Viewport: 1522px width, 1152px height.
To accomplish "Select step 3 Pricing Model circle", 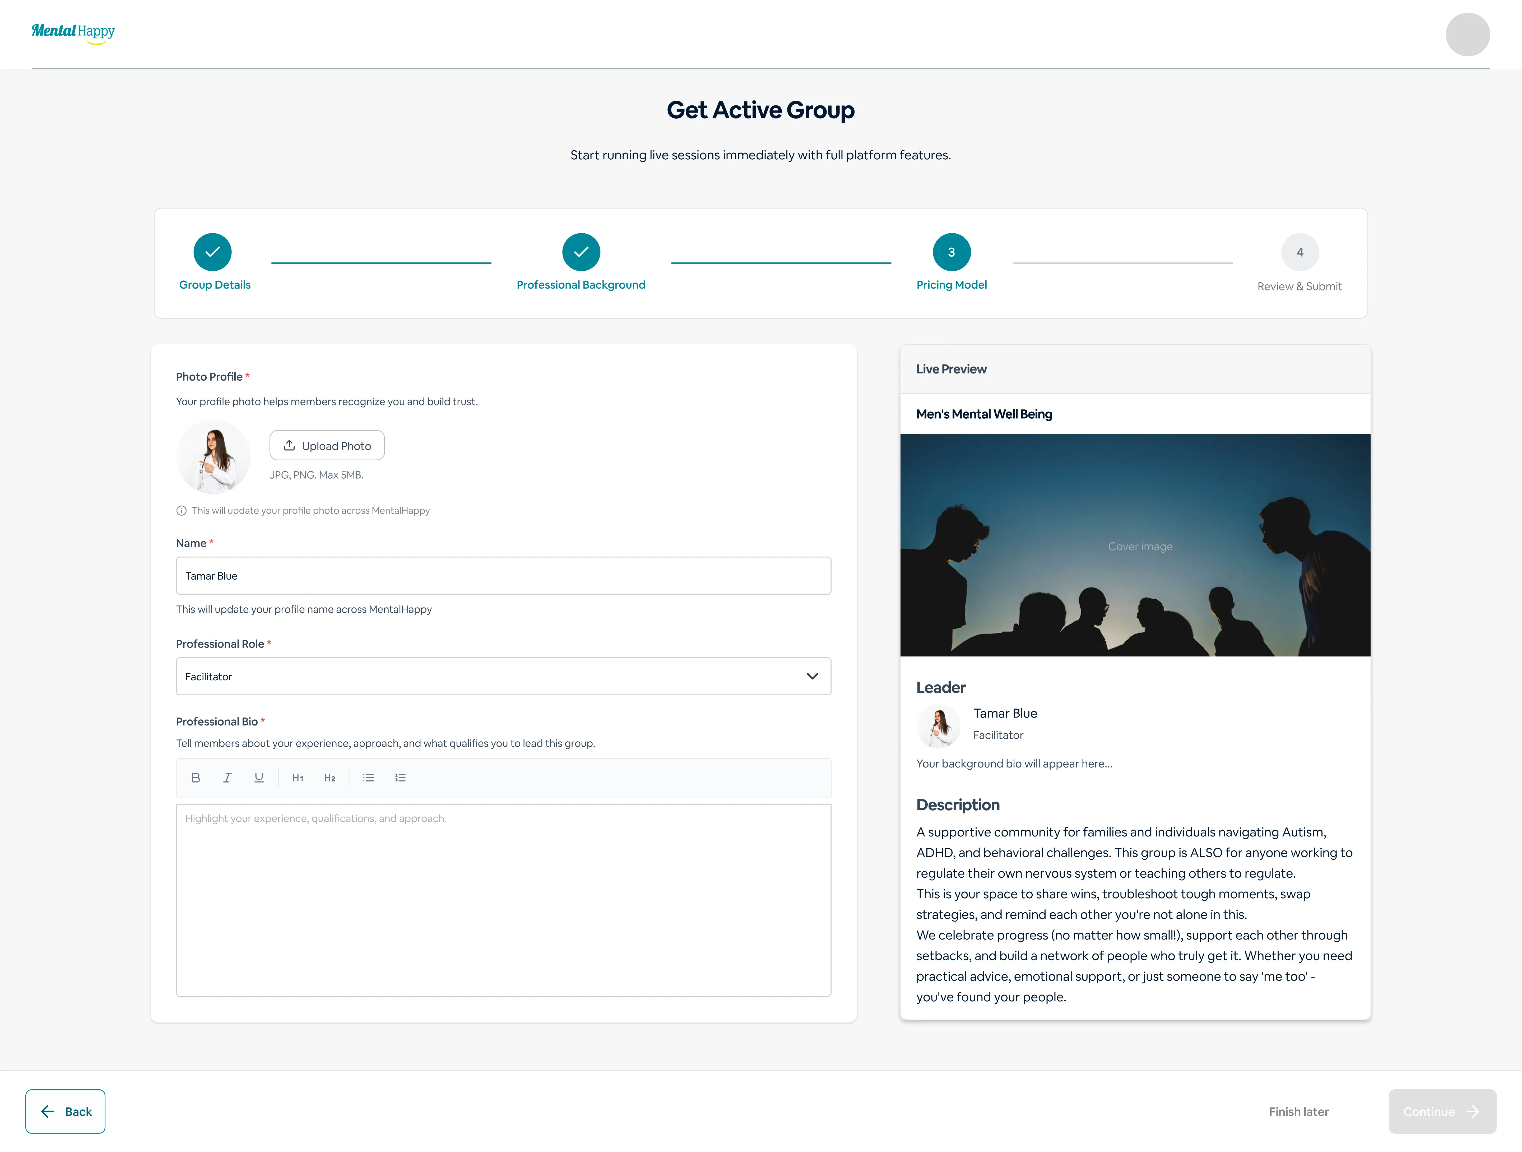I will point(952,252).
